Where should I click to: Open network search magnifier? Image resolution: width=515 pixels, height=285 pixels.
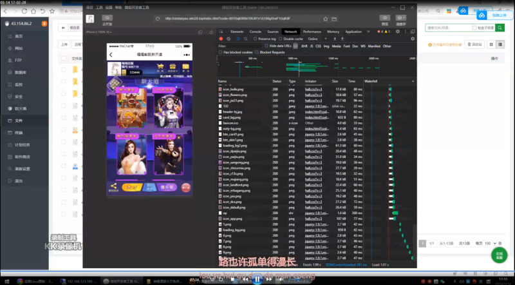click(x=246, y=39)
